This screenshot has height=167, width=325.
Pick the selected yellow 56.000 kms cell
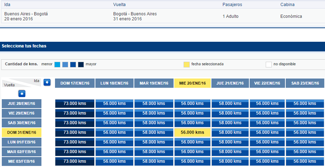[x=192, y=133]
